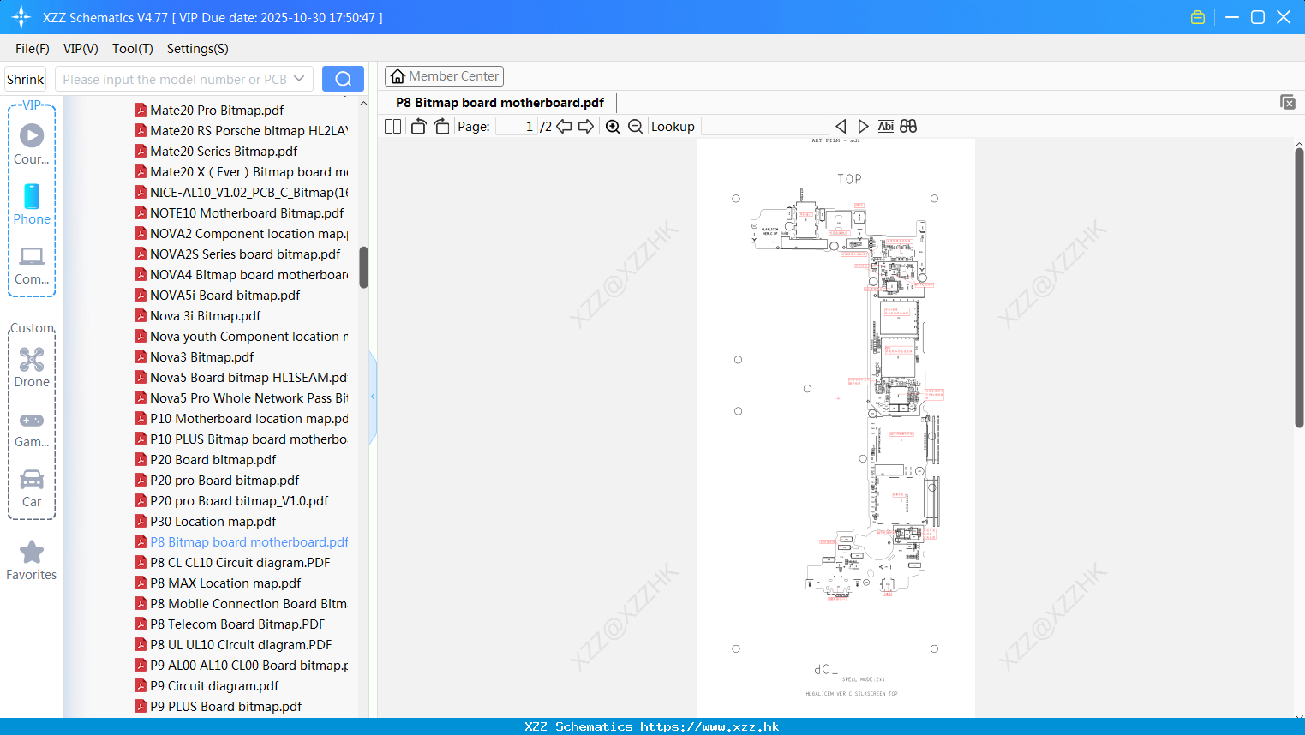Click the motherboard TOP diagram page
Screen dimensions: 1305x735
pyautogui.click(x=835, y=427)
